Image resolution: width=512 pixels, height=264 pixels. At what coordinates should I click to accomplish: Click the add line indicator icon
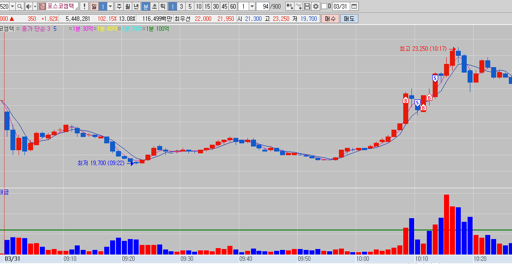(x=299, y=6)
